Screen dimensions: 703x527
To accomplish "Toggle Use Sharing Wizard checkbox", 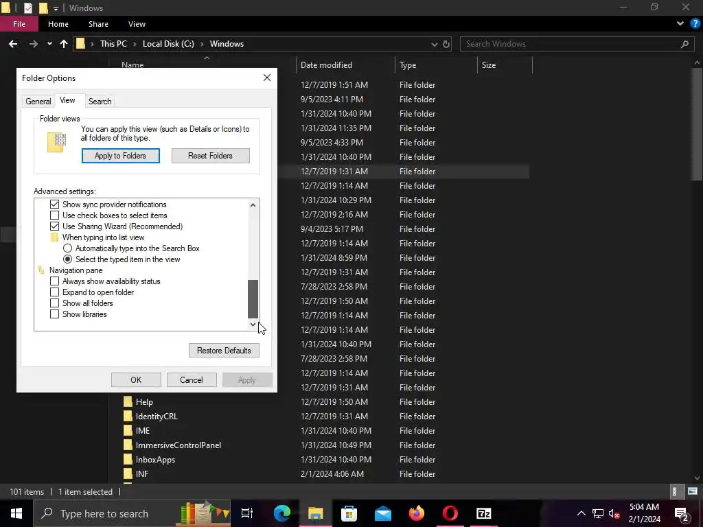I will point(55,226).
